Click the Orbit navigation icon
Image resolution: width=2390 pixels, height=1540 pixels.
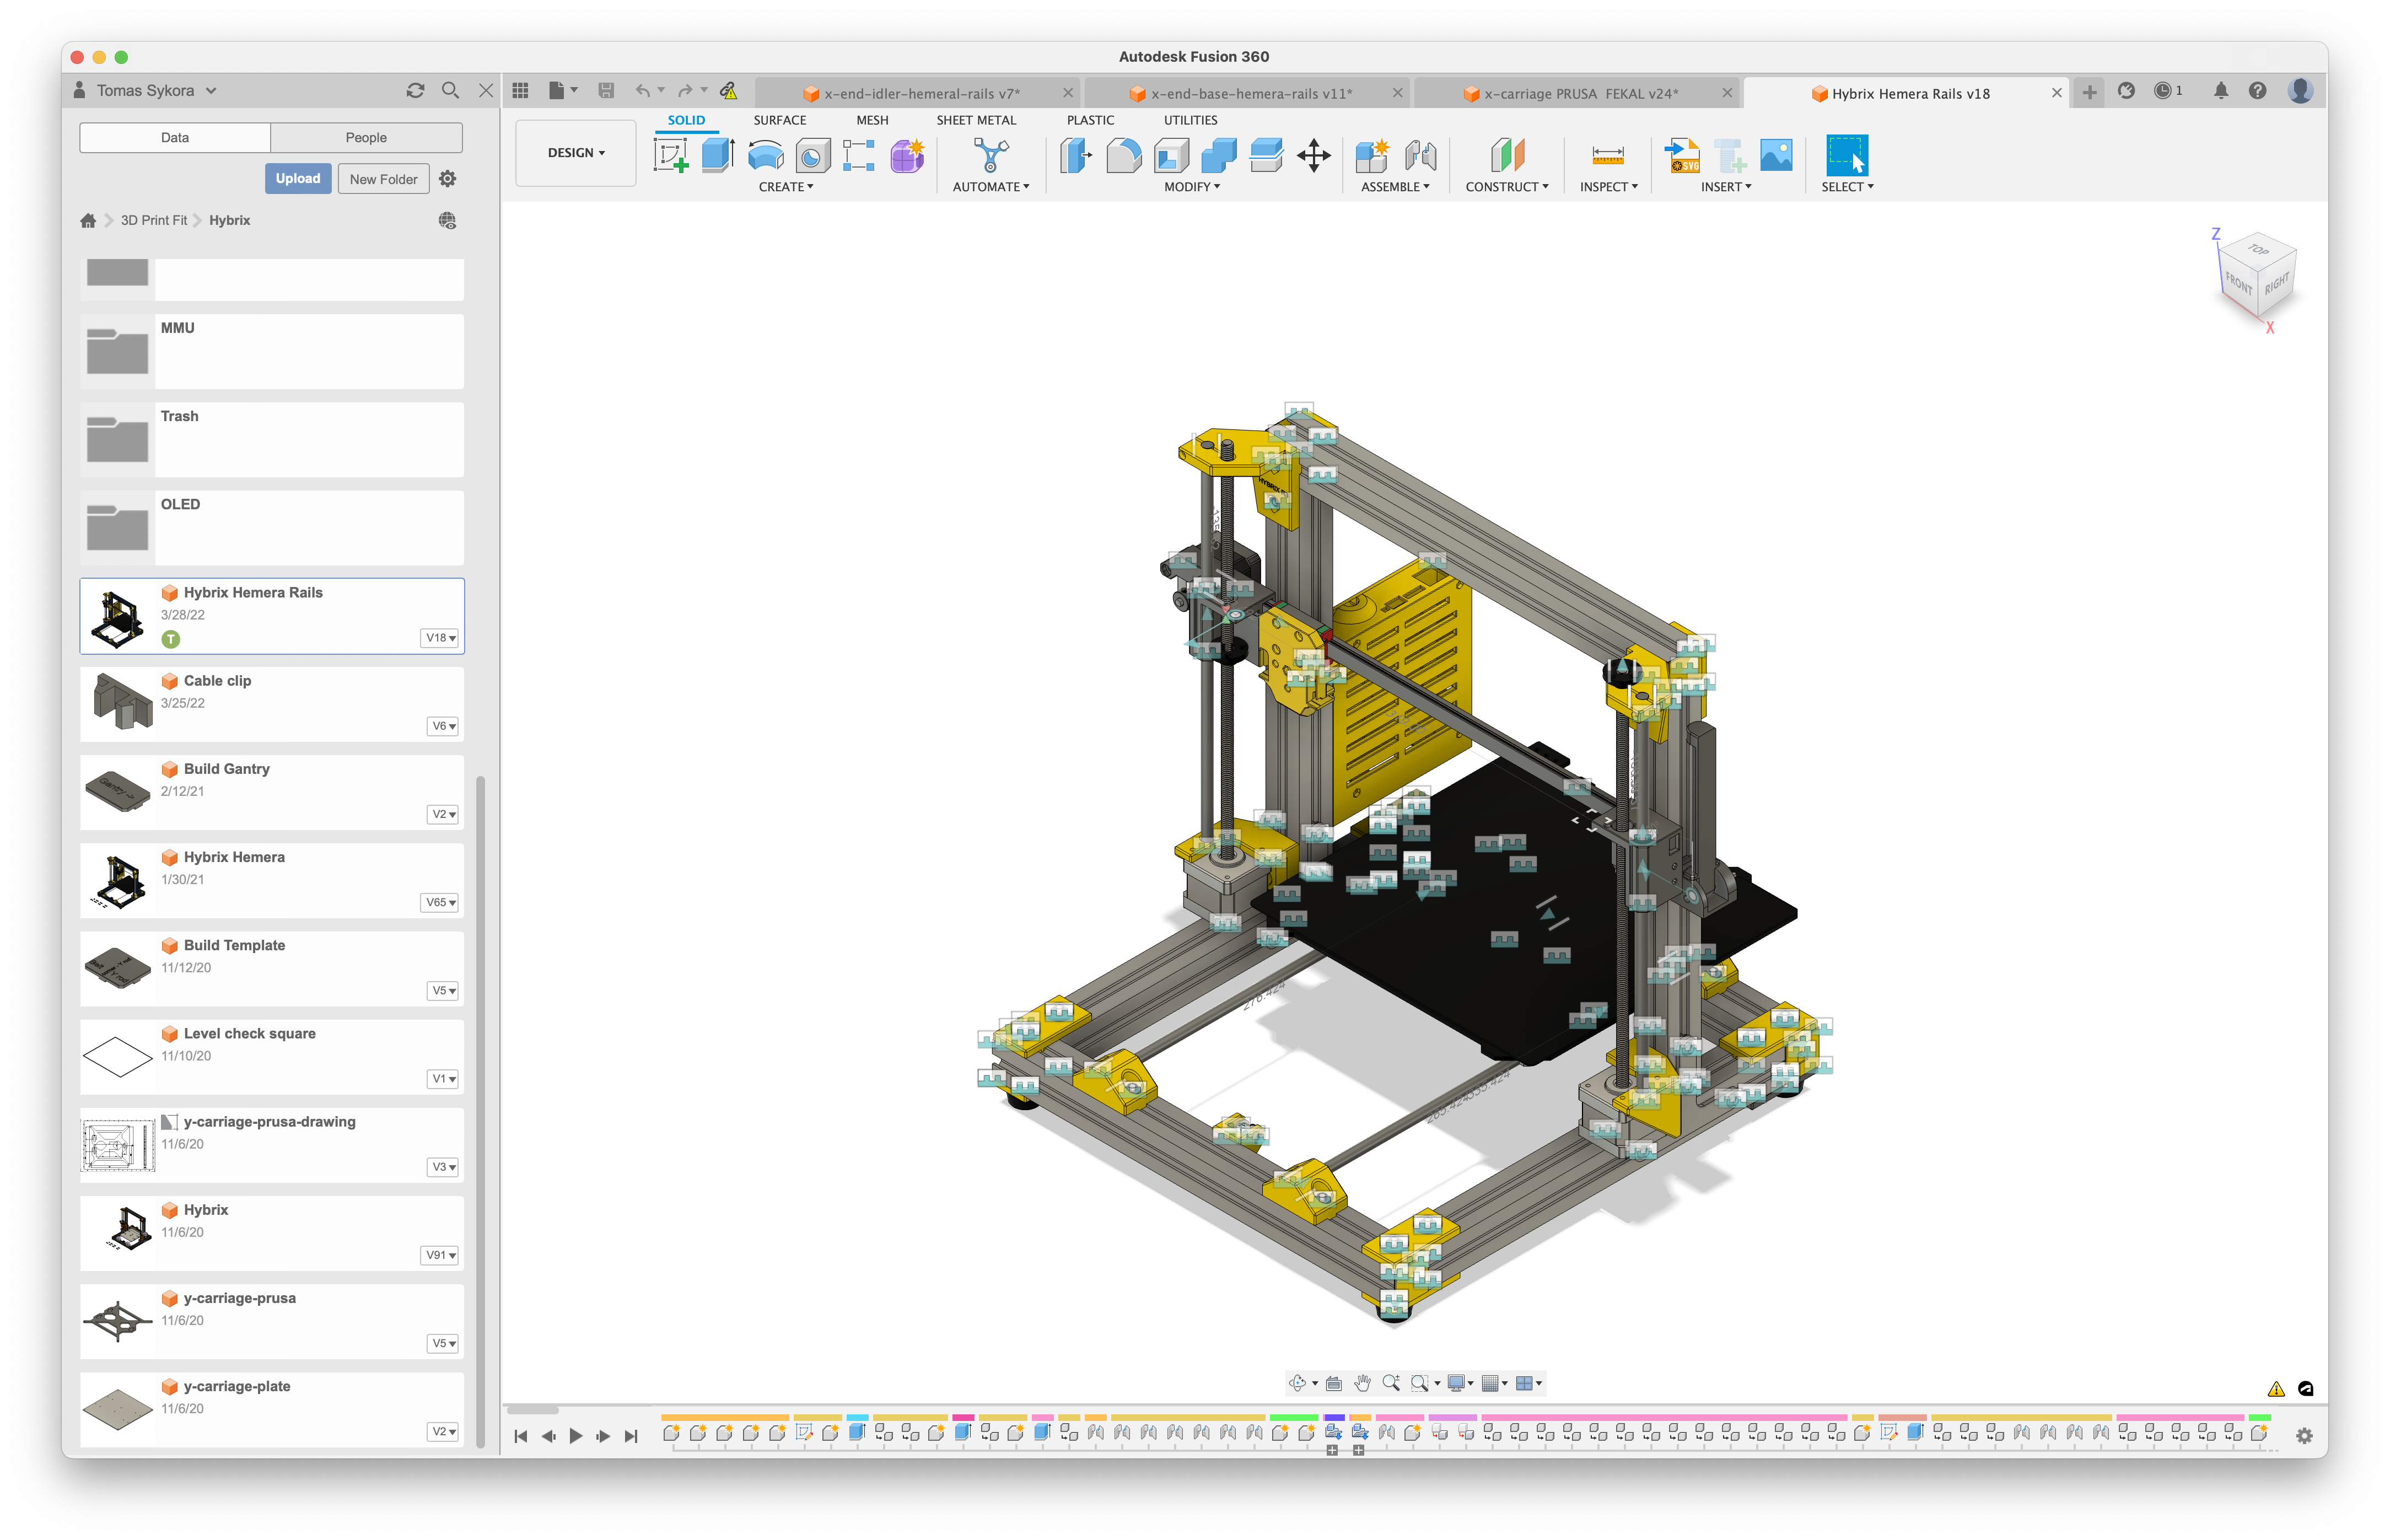point(1297,1383)
